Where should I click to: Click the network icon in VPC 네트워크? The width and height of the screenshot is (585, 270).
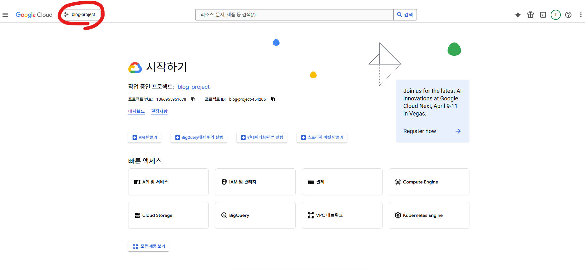click(x=311, y=215)
